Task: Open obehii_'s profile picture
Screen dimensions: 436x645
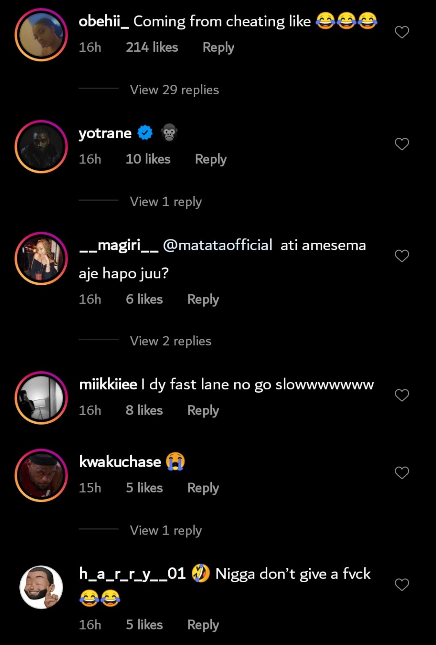Action: 41,34
